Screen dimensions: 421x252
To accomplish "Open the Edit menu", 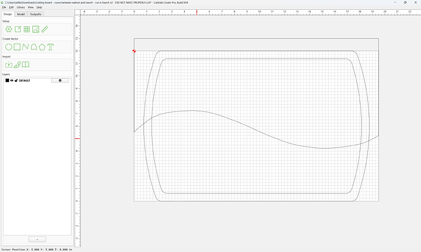I will (x=11, y=7).
